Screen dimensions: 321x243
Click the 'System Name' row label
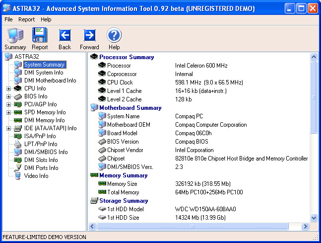(x=124, y=116)
